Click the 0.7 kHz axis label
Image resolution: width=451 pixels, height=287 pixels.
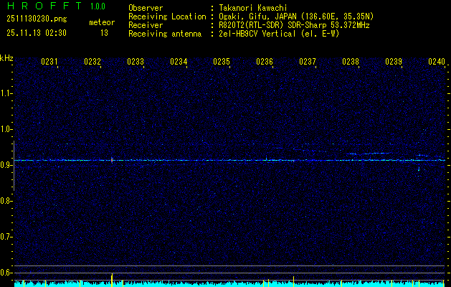pyautogui.click(x=6, y=237)
